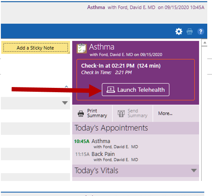The height and width of the screenshot is (196, 212).
Task: Click the laptop icon on Launch Telehealth
Action: point(111,90)
